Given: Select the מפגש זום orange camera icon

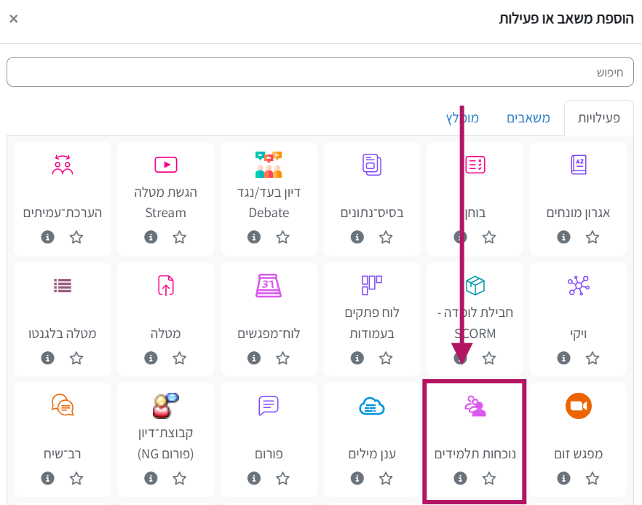Looking at the screenshot, I should click(x=579, y=406).
